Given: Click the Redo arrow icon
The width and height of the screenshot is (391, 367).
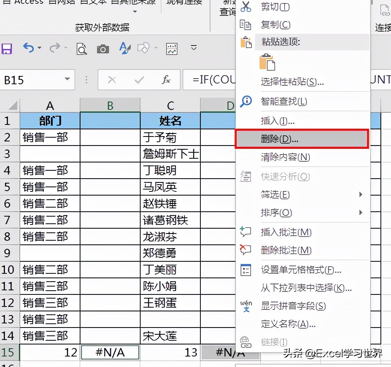Looking at the screenshot, I should click(x=55, y=48).
